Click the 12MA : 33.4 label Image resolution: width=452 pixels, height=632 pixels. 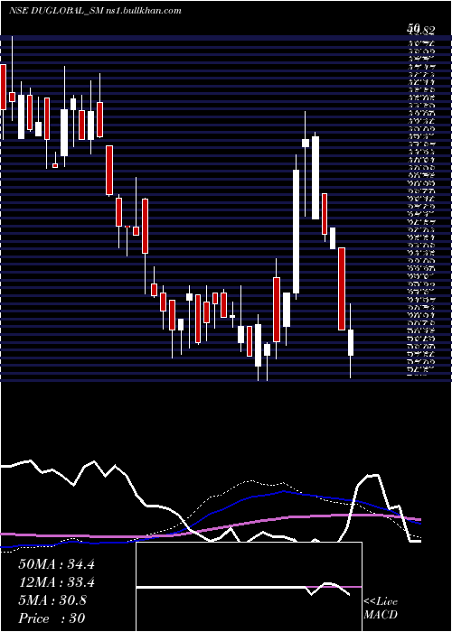(56, 582)
